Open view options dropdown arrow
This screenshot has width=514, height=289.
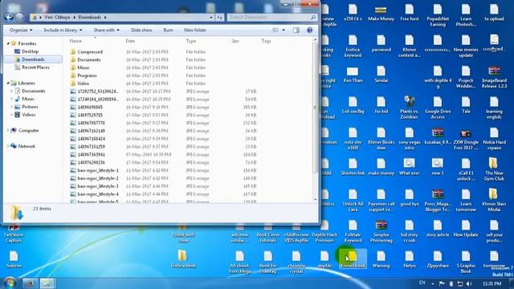[x=284, y=31]
